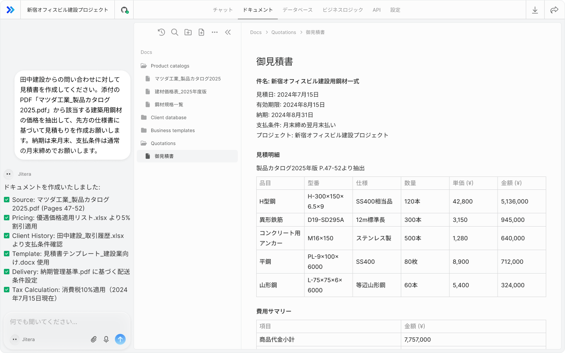Viewport: 565px width, 353px height.
Task: Attach a file with the paperclip icon
Action: pyautogui.click(x=94, y=339)
